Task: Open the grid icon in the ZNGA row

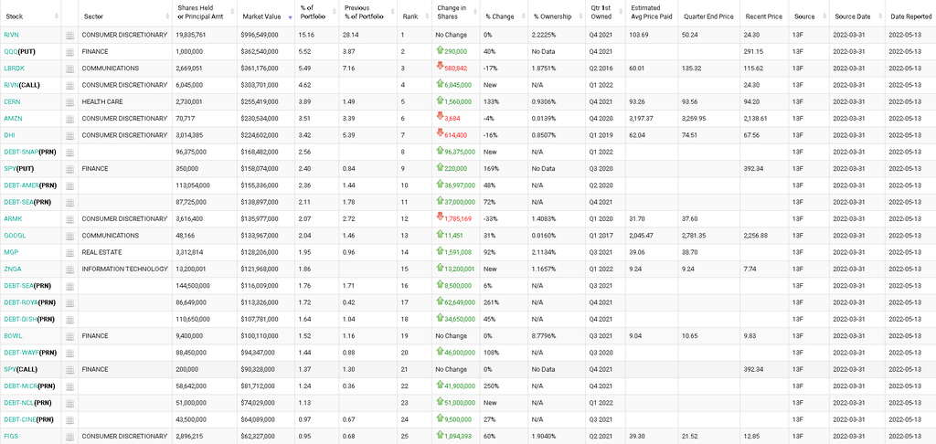Action: 69,270
